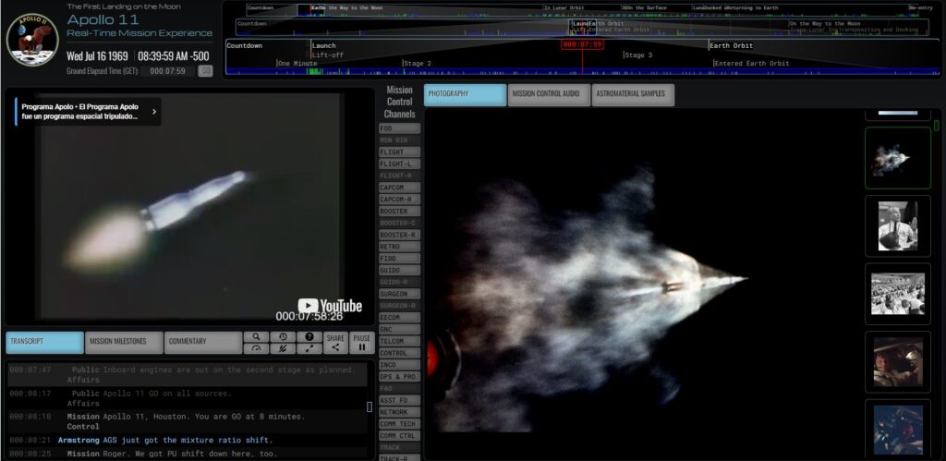946x461 pixels.
Task: Enter fullscreen with the expand arrows icon
Action: (309, 348)
